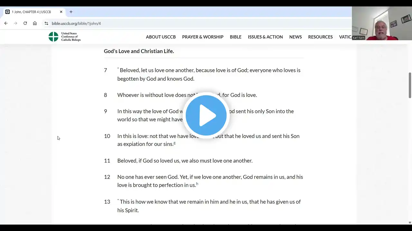This screenshot has height=231, width=412.
Task: Open the Resources menu
Action: click(320, 37)
